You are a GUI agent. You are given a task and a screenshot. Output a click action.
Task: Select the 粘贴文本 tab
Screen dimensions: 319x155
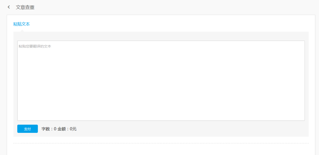21,24
